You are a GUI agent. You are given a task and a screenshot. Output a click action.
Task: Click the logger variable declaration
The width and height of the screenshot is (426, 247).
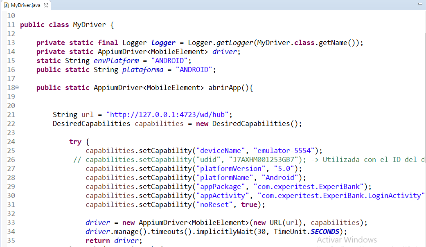coord(163,43)
